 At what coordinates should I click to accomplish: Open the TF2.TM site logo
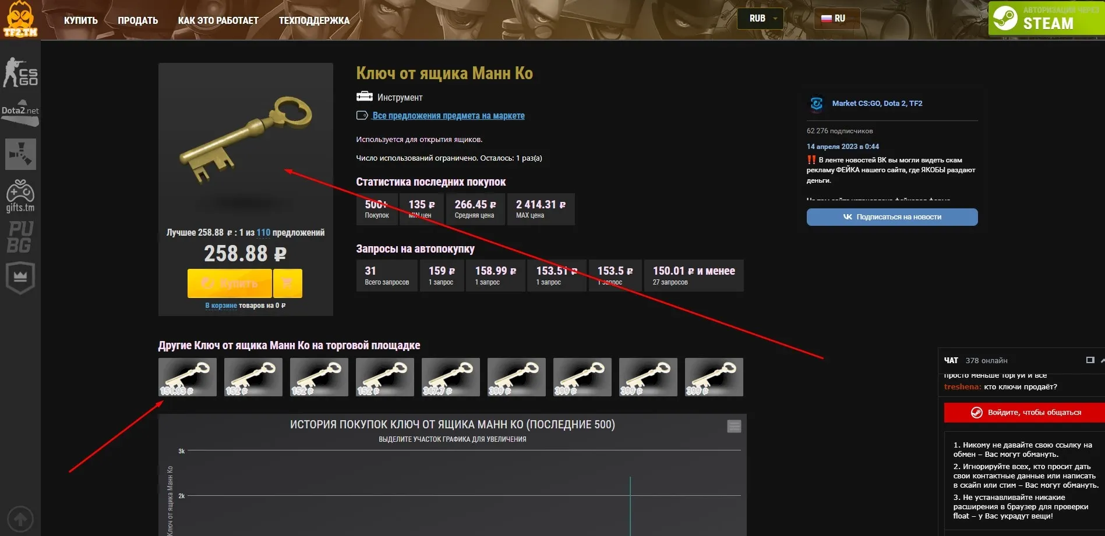click(20, 19)
